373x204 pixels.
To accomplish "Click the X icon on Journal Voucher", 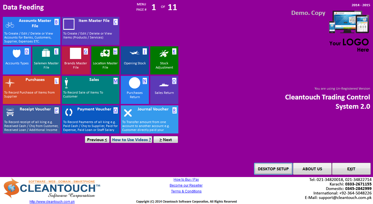I will 128,113.
